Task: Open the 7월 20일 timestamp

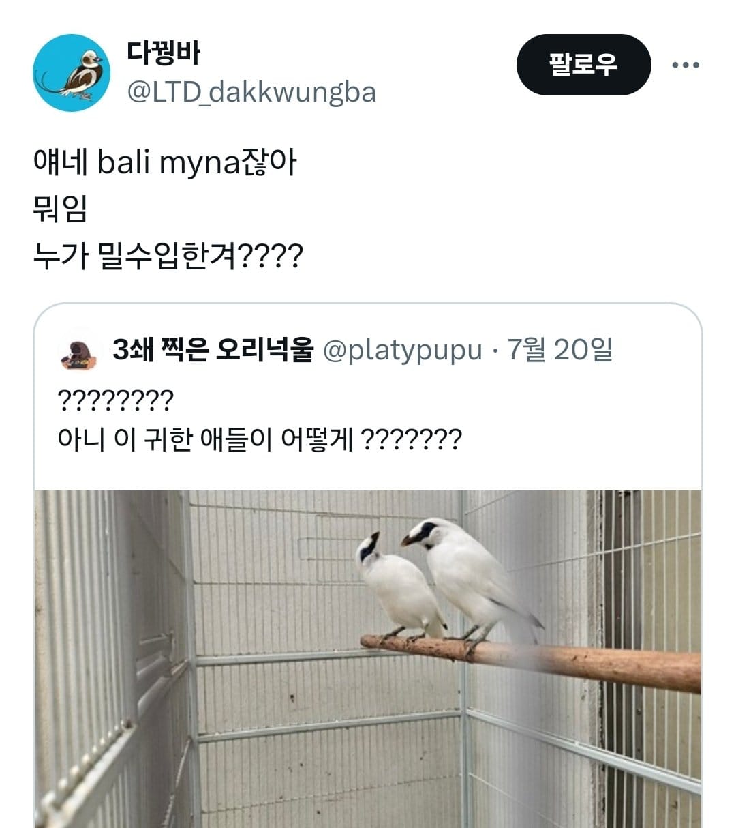Action: pyautogui.click(x=559, y=350)
